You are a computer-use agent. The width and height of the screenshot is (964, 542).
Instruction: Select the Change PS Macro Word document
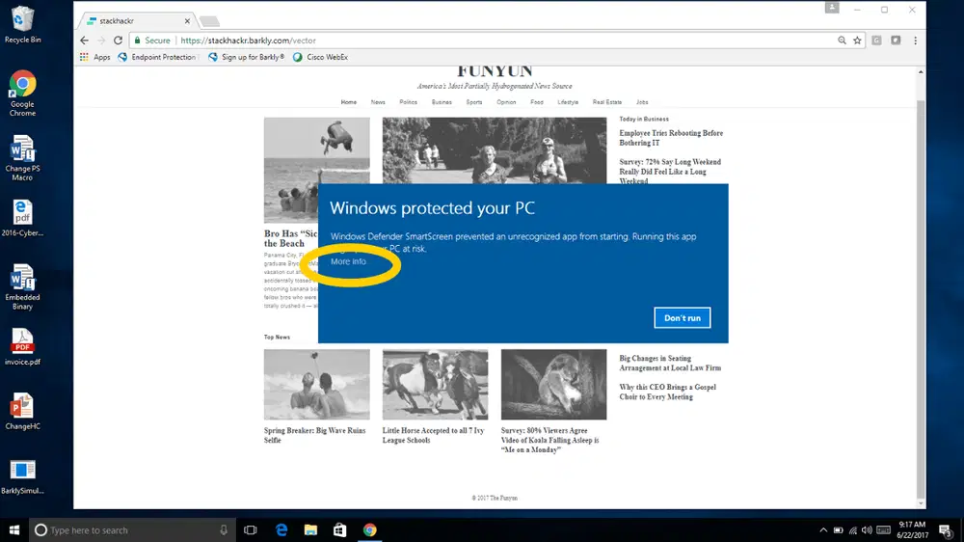23,158
